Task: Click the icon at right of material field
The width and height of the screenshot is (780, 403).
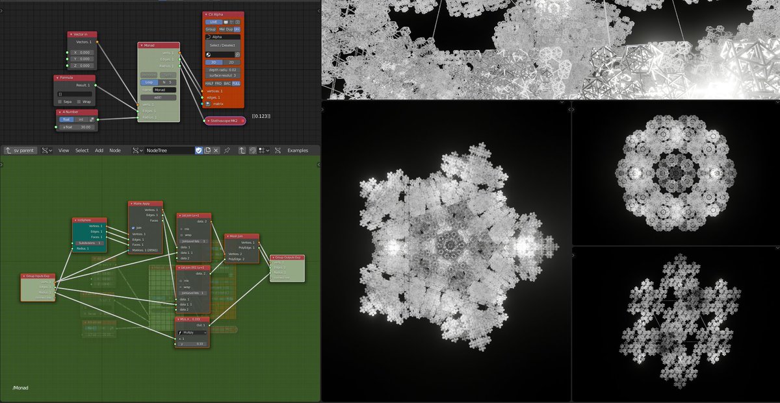Action: coord(237,55)
